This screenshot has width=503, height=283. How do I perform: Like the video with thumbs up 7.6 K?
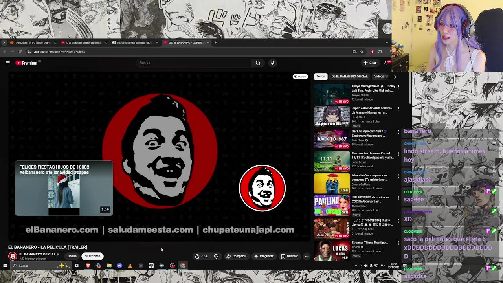[x=201, y=256]
